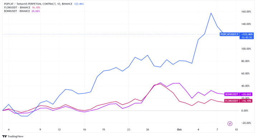Click the BONKUSDT series label

click(232, 94)
